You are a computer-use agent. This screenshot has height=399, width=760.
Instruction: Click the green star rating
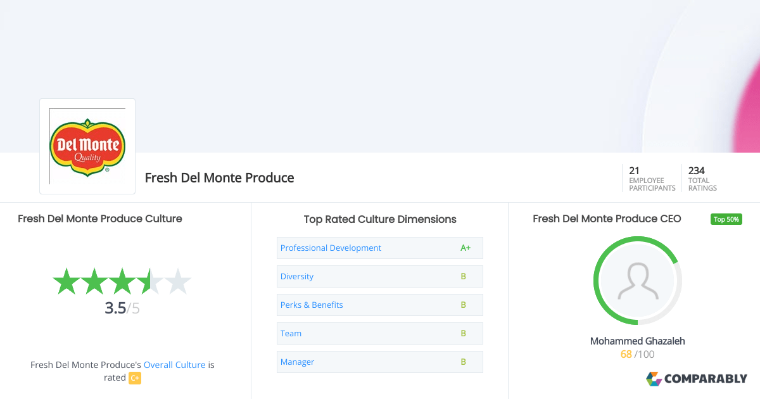pyautogui.click(x=122, y=281)
